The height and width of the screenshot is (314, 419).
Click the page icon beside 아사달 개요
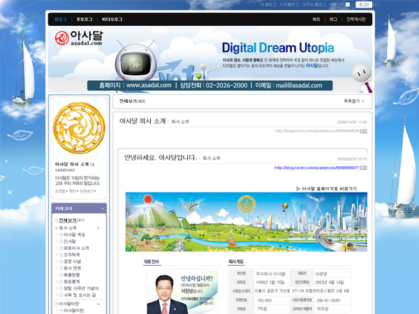click(61, 234)
